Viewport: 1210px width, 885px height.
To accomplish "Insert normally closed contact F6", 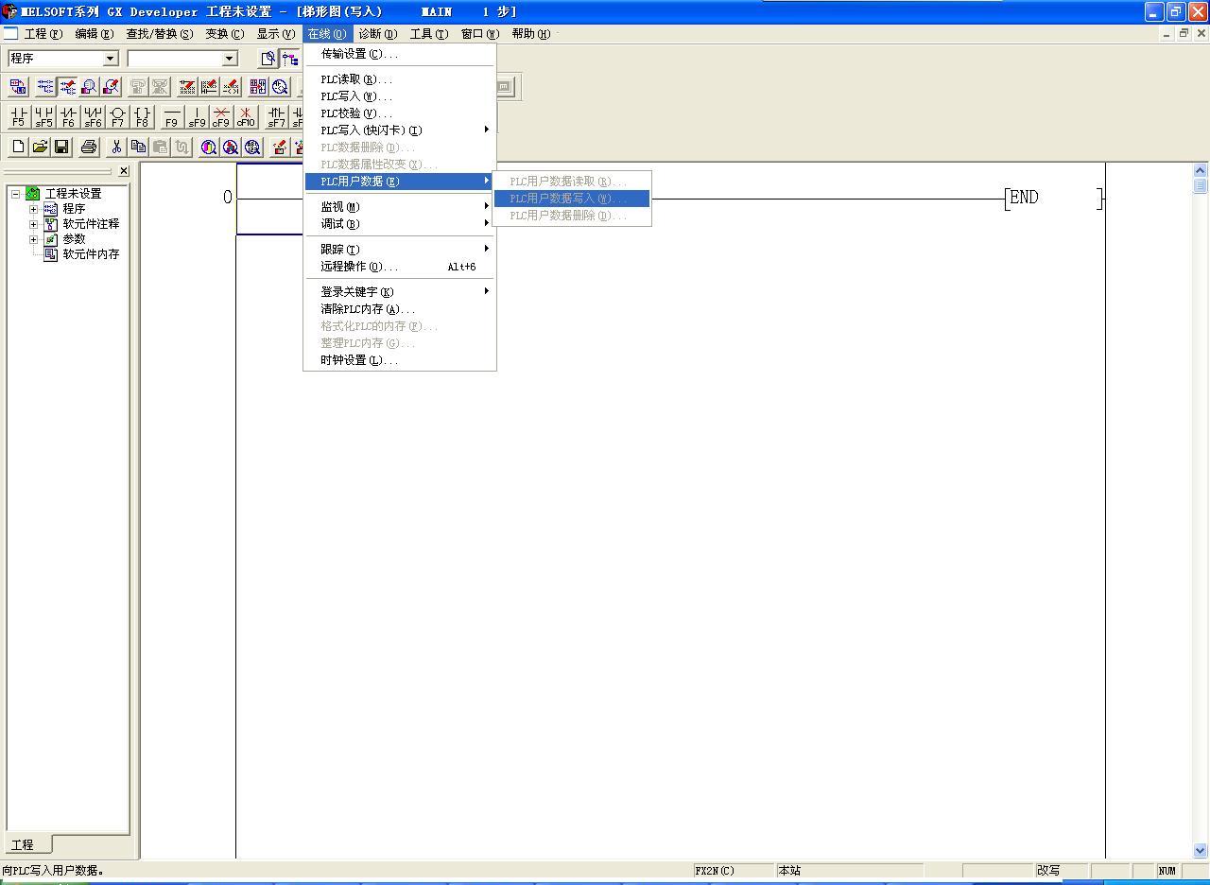I will point(67,116).
